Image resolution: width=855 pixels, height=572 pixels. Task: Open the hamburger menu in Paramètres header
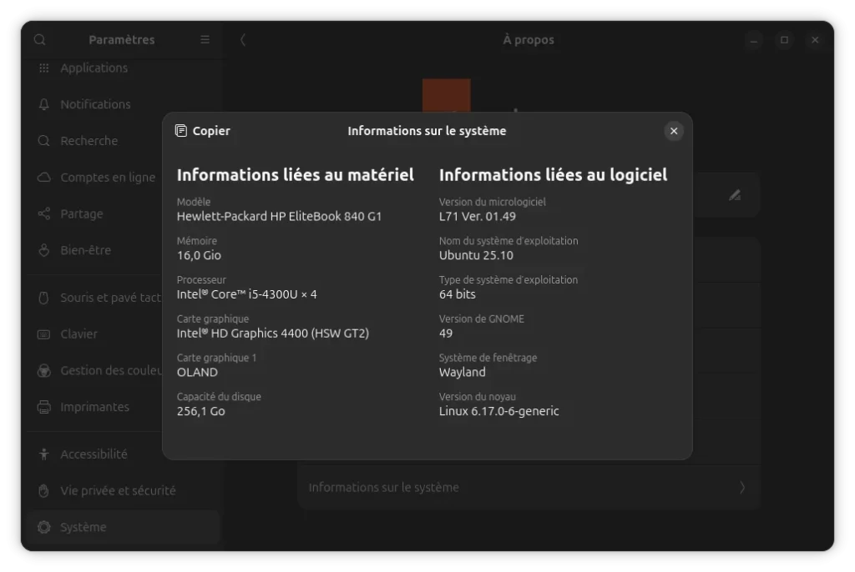(205, 40)
